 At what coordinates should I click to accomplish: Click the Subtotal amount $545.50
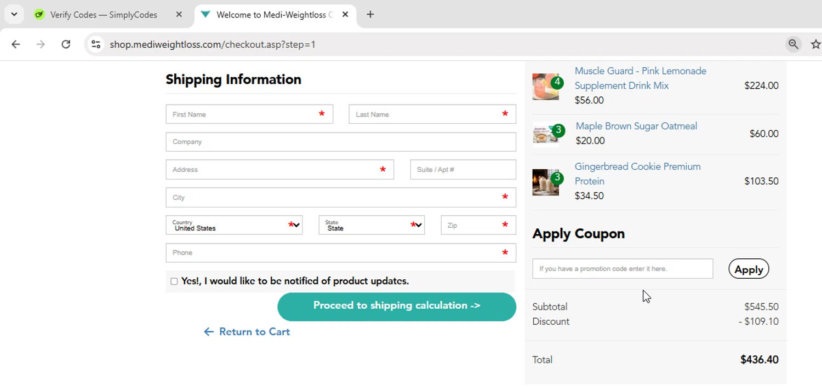[761, 307]
